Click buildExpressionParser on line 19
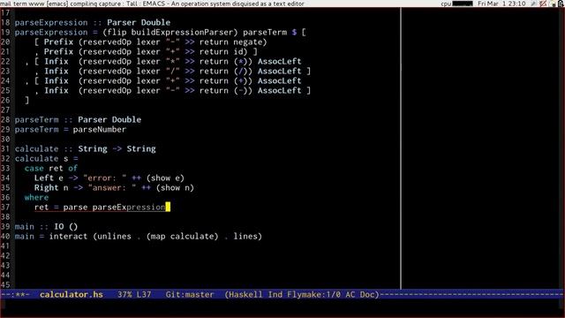The width and height of the screenshot is (565, 318). [x=182, y=32]
